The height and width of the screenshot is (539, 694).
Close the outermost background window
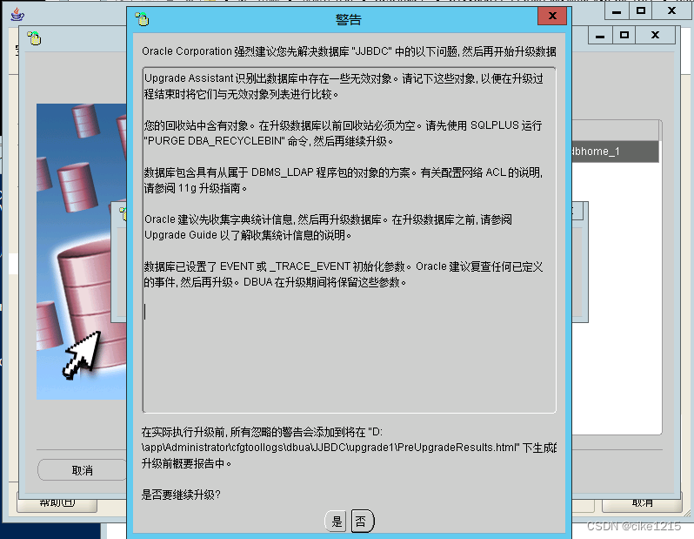pos(671,10)
